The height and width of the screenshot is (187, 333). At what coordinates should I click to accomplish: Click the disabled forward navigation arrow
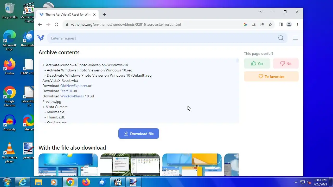click(48, 24)
